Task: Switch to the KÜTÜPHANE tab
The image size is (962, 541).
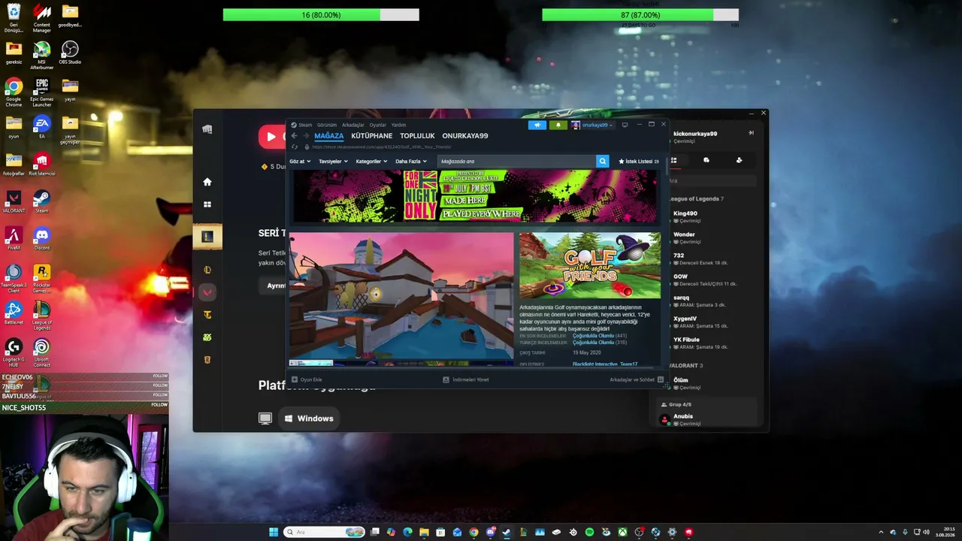Action: [x=372, y=136]
